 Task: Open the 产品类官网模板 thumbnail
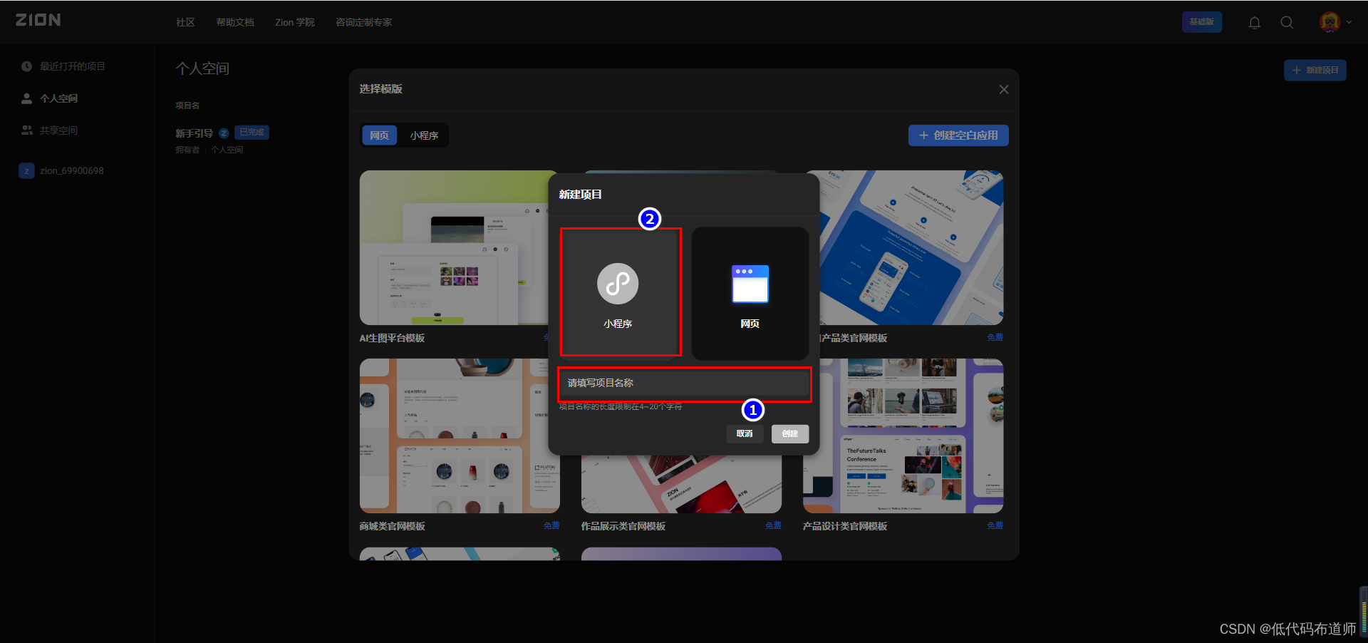point(912,247)
